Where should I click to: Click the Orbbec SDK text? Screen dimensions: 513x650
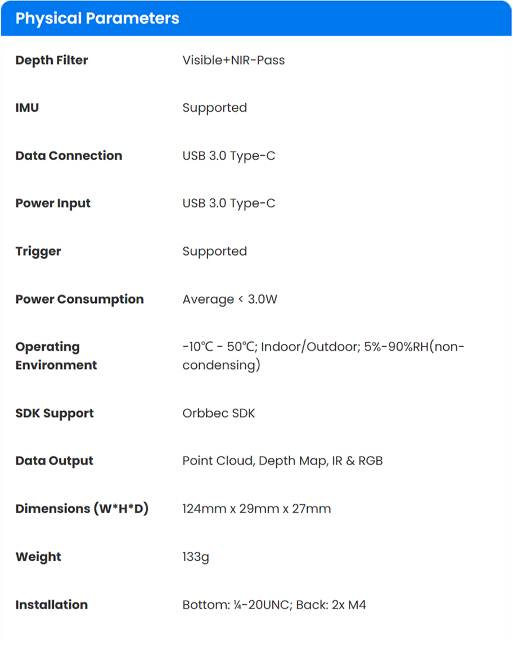pyautogui.click(x=219, y=413)
